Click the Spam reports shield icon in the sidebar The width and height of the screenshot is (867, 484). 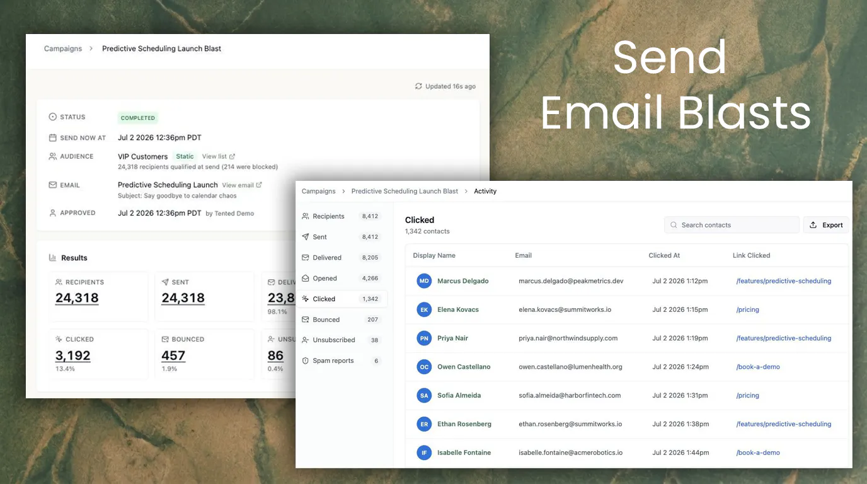[306, 361]
